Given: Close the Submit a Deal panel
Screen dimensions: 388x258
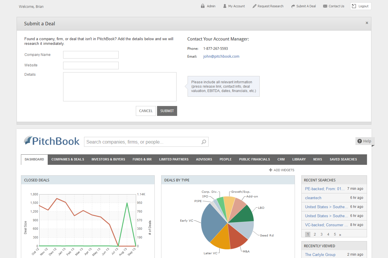Looking at the screenshot, I should coord(367,23).
